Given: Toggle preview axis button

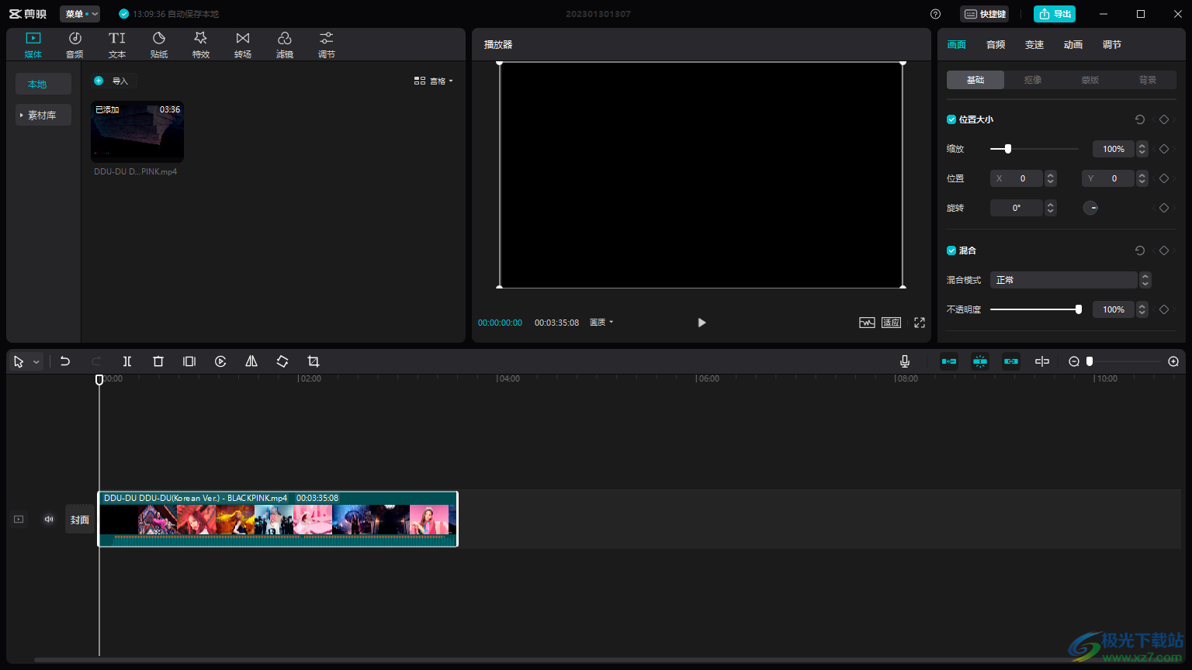Looking at the screenshot, I should 1042,361.
